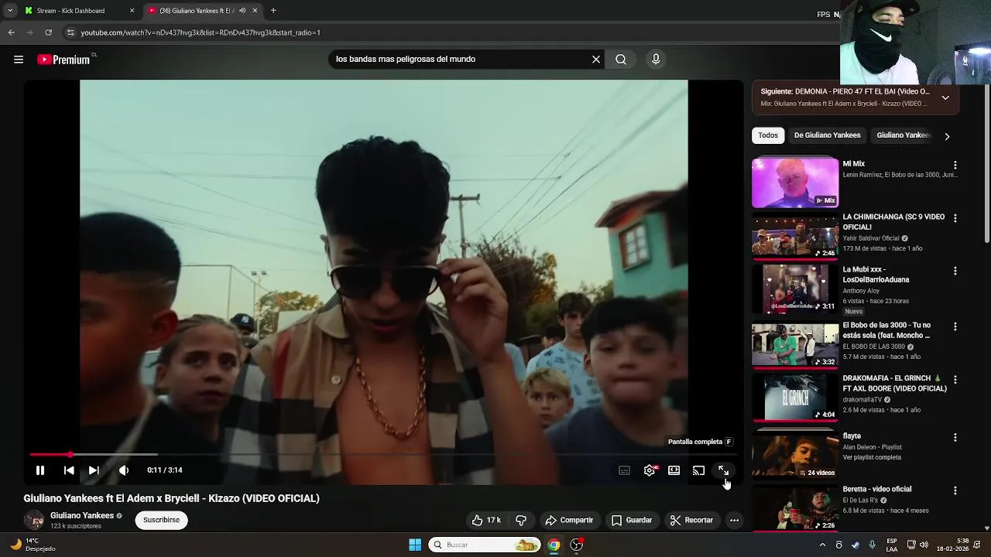Open notifications bell in the taskbar
This screenshot has height=557, width=991.
978,545
